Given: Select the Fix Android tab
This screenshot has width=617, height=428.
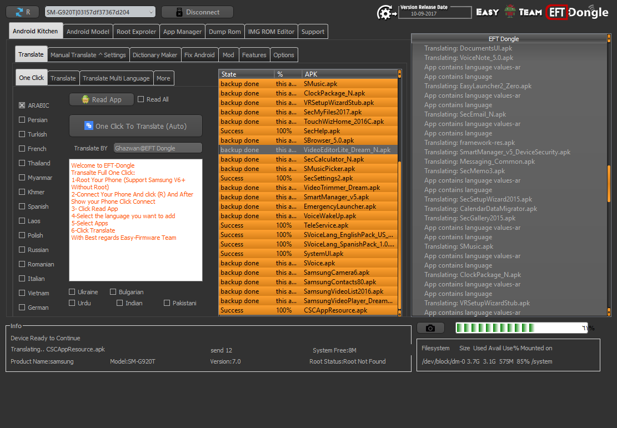Looking at the screenshot, I should [199, 55].
